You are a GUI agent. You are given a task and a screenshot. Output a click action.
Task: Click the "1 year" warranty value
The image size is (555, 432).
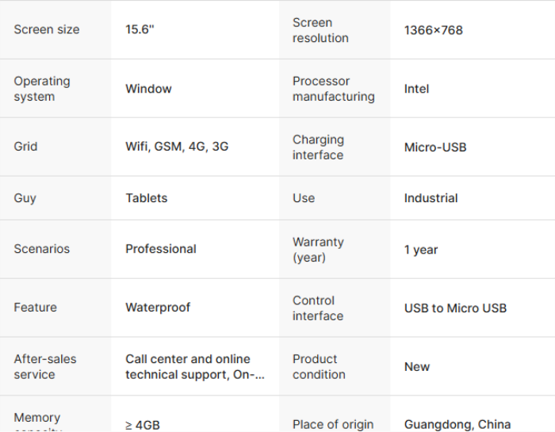coord(421,250)
